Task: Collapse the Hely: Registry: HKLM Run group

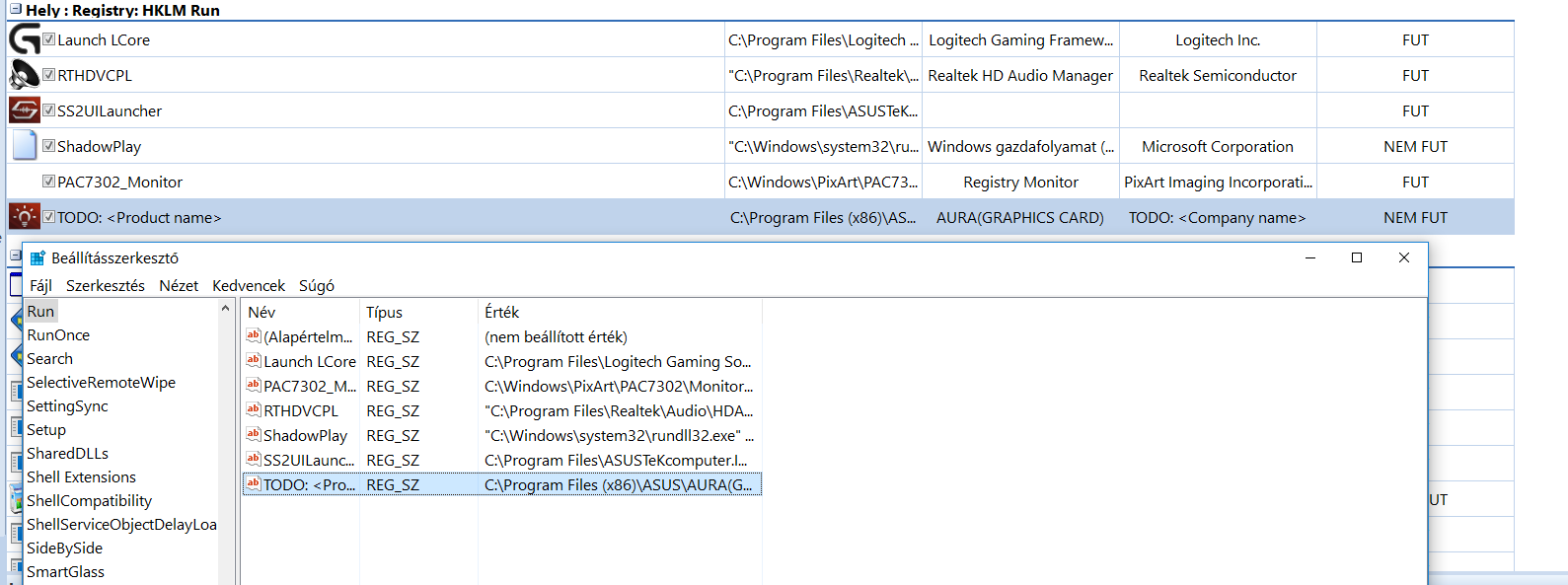Action: [x=15, y=10]
